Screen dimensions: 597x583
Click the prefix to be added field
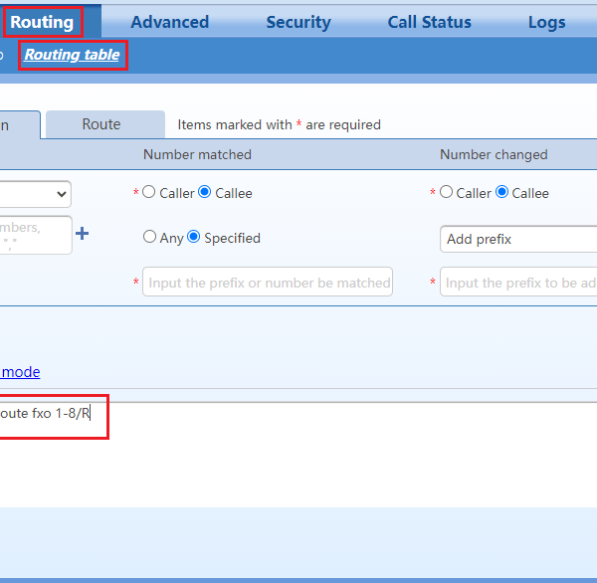tap(517, 283)
